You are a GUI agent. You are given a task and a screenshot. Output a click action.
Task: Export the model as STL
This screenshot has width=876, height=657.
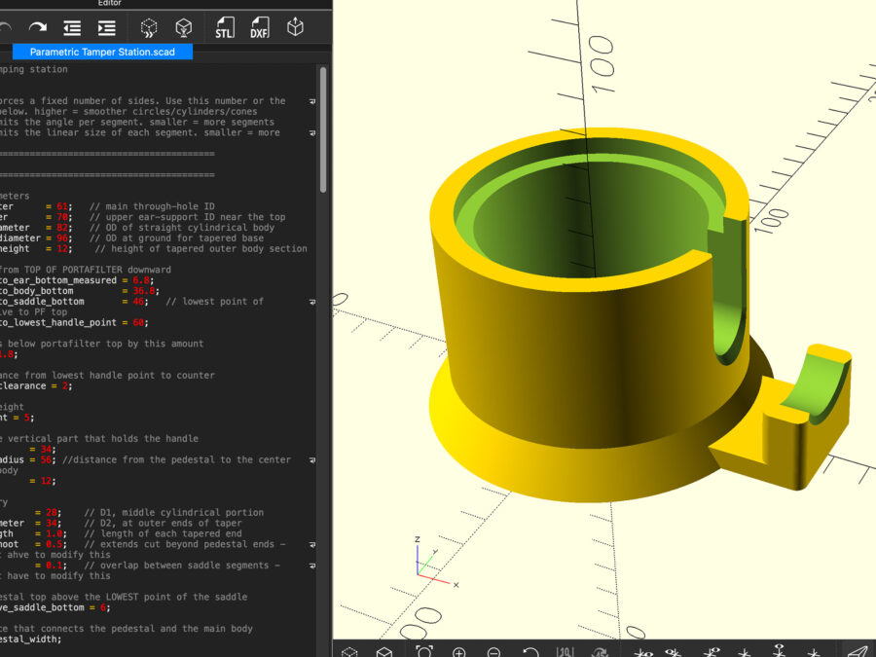[x=225, y=27]
